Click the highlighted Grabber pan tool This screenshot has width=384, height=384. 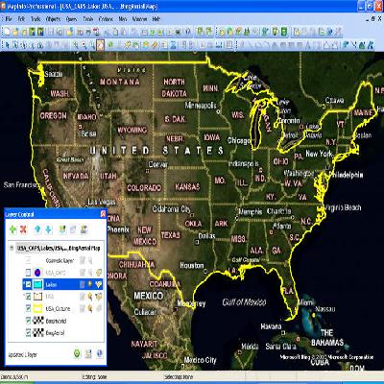pos(101,45)
